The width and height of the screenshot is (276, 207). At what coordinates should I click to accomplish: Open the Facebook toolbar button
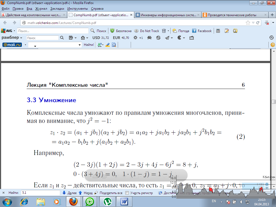(202, 31)
